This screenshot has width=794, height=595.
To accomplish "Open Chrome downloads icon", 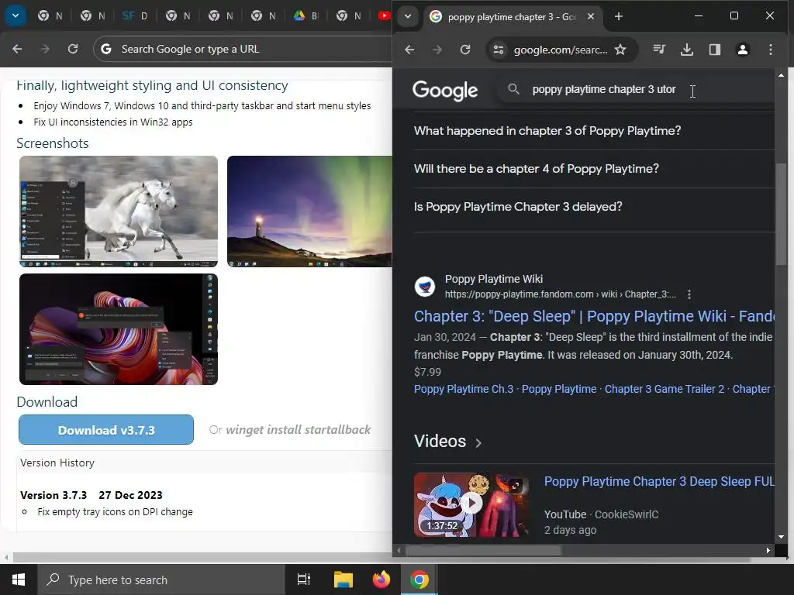I will coord(687,50).
